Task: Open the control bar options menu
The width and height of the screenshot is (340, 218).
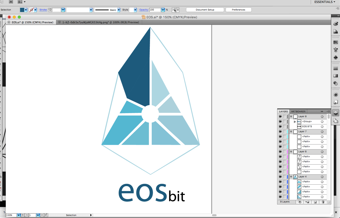Action: (338, 8)
